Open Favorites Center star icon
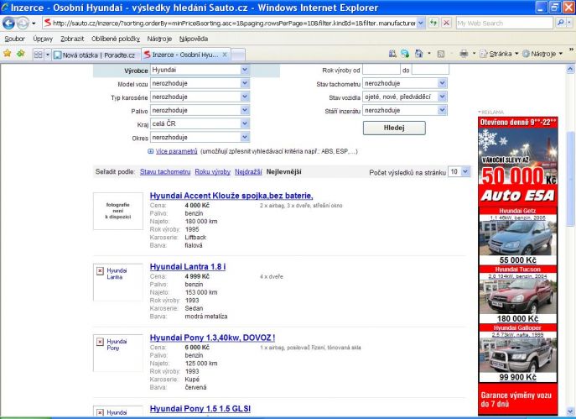 [8, 54]
